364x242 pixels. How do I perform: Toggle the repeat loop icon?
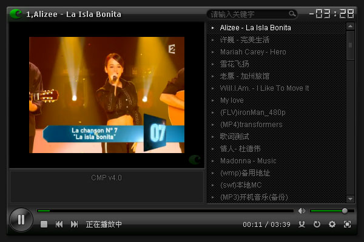tap(317, 224)
